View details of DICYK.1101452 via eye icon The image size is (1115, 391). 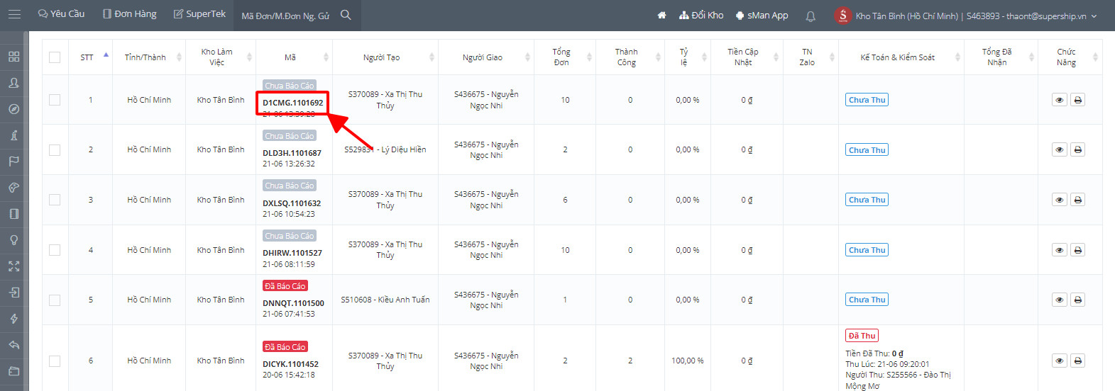pyautogui.click(x=1059, y=361)
